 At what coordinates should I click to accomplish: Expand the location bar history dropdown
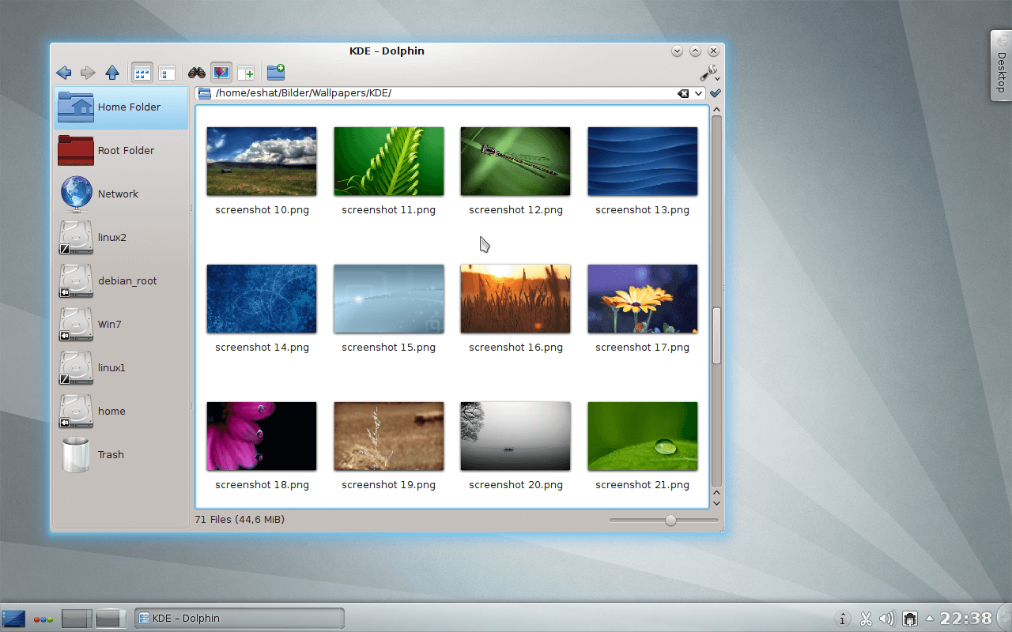pyautogui.click(x=695, y=92)
